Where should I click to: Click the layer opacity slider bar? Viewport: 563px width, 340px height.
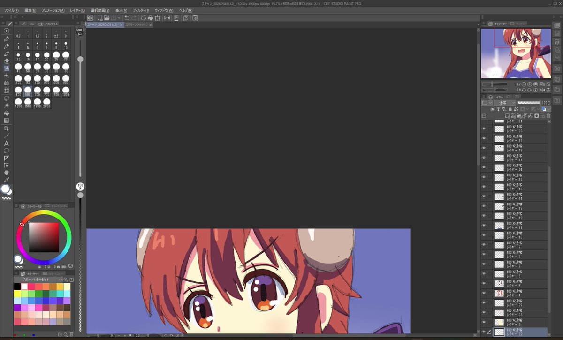(x=529, y=103)
